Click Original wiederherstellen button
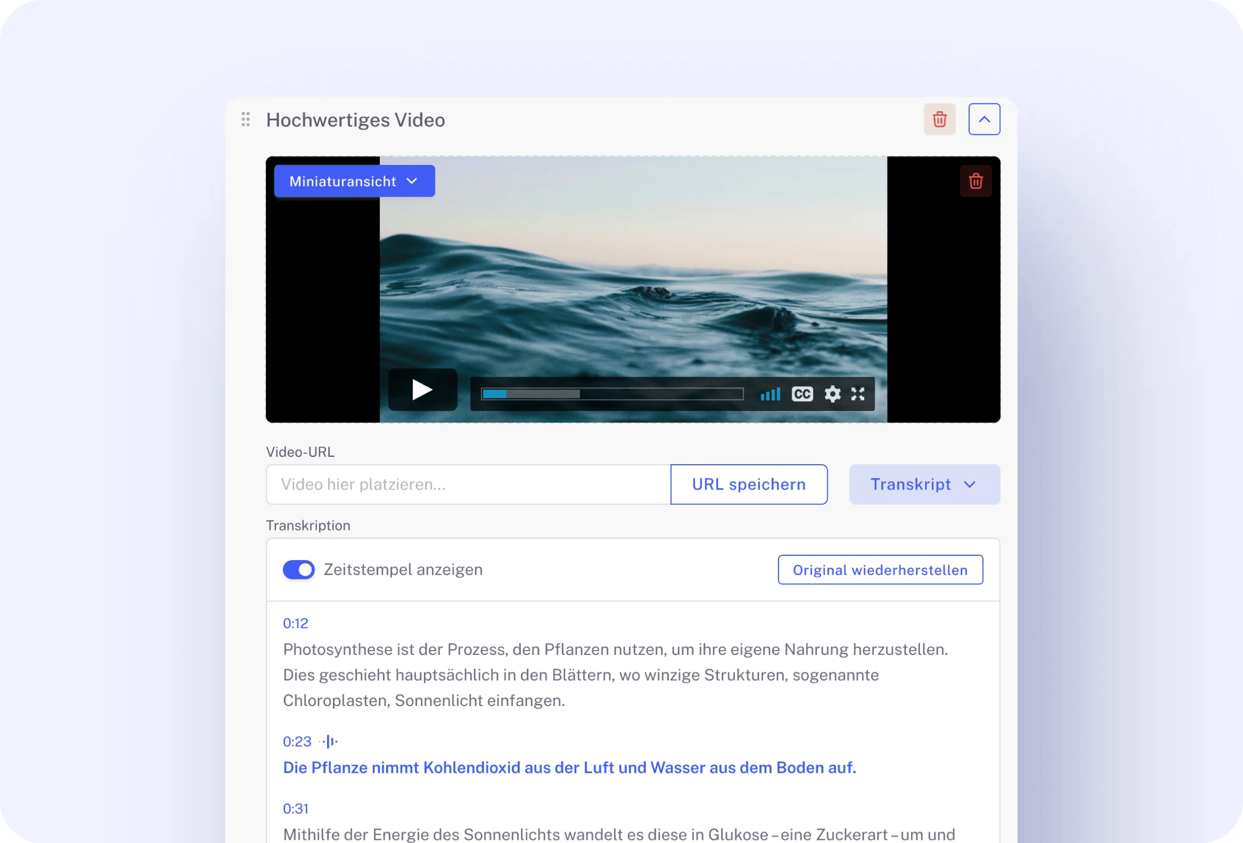Image resolution: width=1243 pixels, height=843 pixels. click(880, 570)
